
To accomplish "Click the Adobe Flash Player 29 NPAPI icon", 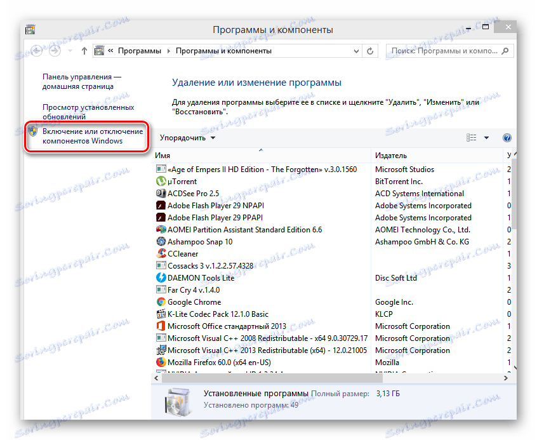I will click(x=161, y=205).
